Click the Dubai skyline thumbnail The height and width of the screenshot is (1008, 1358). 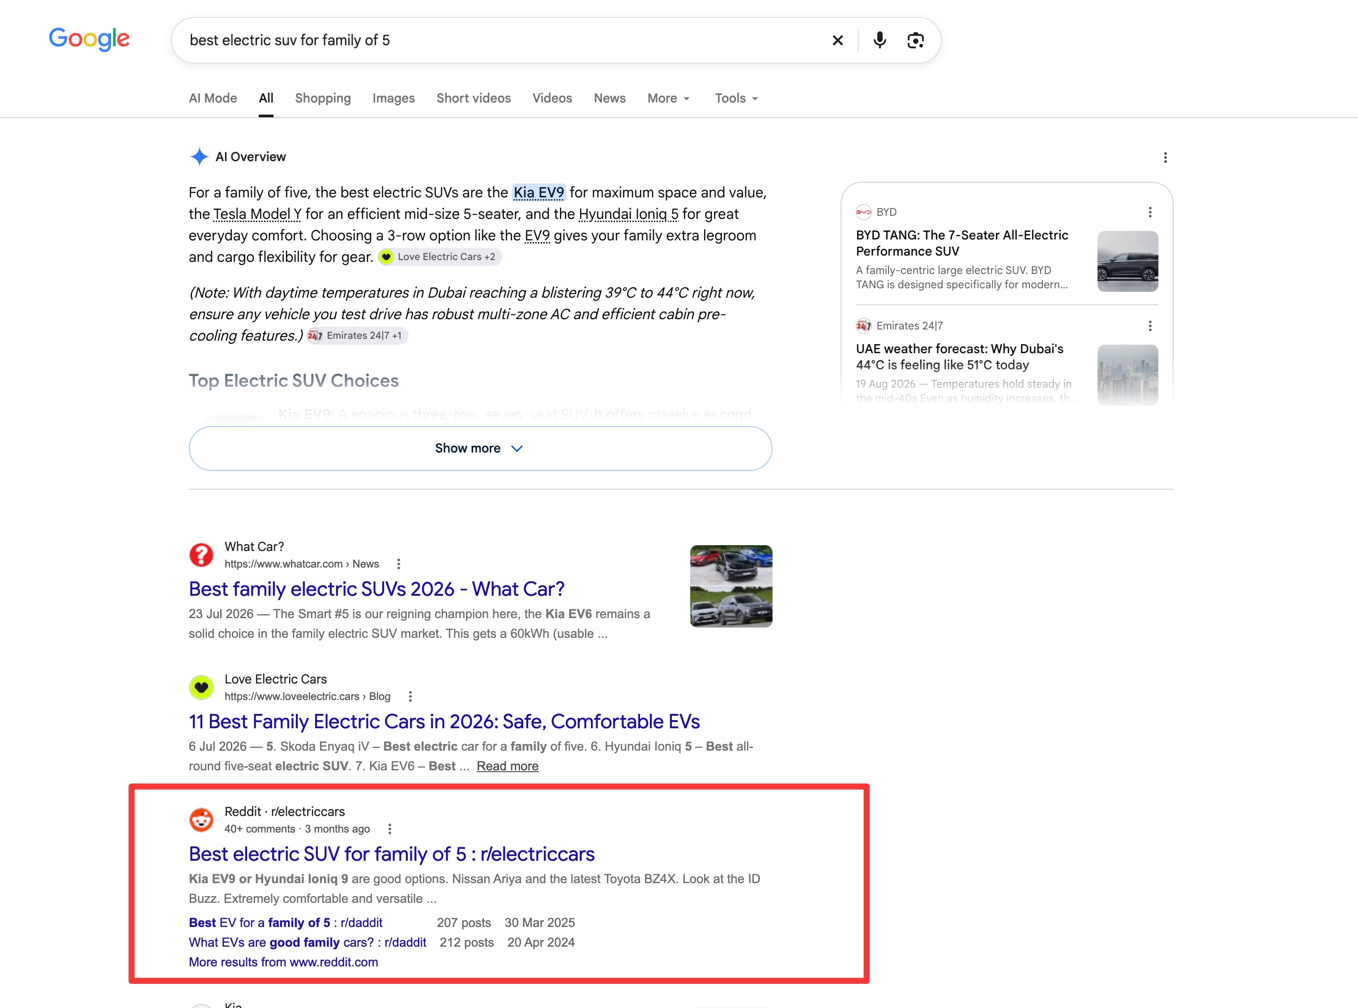(x=1127, y=375)
